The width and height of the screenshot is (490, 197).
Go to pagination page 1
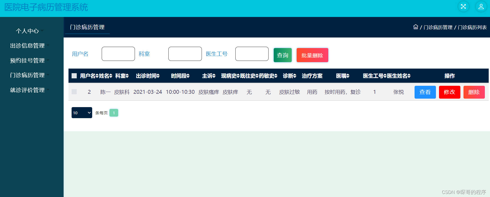click(114, 113)
